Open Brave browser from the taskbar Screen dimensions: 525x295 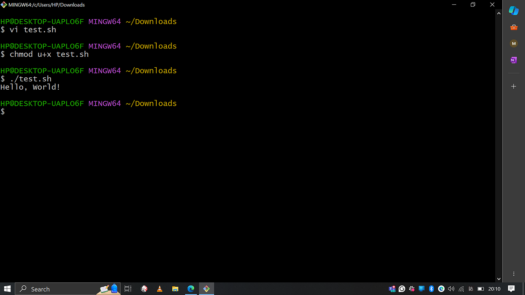point(144,288)
